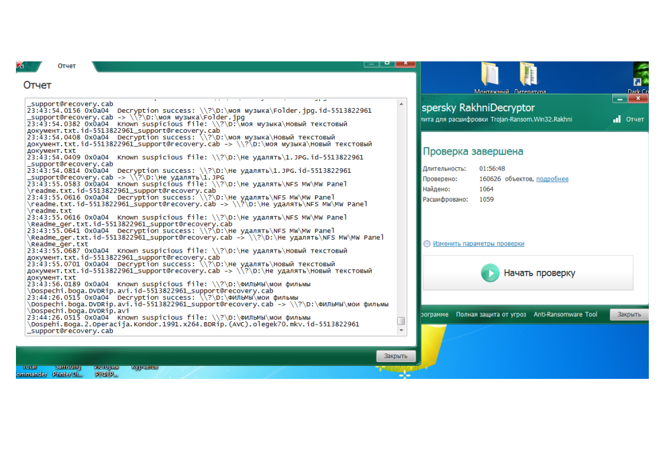Select the Литература folder icon on desktop
Screen dimensions: 663x468
pyautogui.click(x=529, y=78)
